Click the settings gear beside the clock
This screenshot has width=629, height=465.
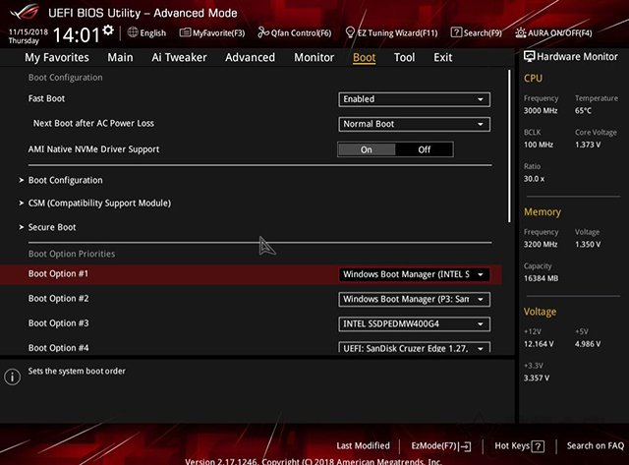coord(108,31)
